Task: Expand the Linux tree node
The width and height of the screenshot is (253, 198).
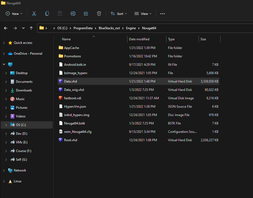Action: coord(4,182)
